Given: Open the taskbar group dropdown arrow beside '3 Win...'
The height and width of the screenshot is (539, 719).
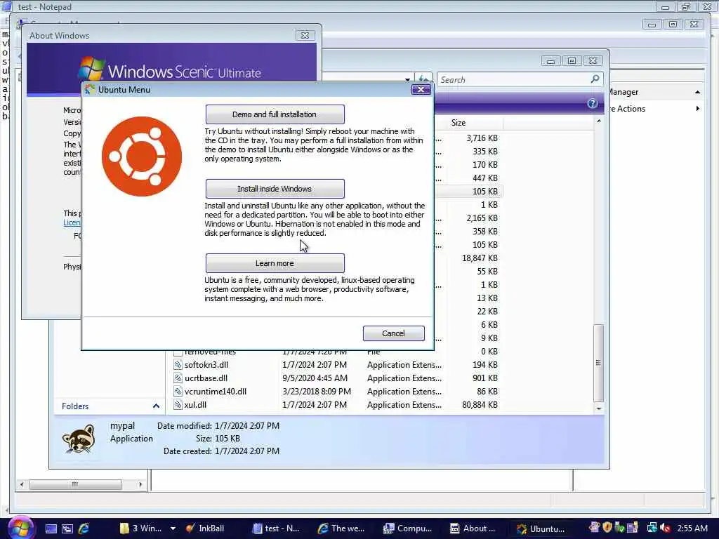Looking at the screenshot, I should coord(173,528).
